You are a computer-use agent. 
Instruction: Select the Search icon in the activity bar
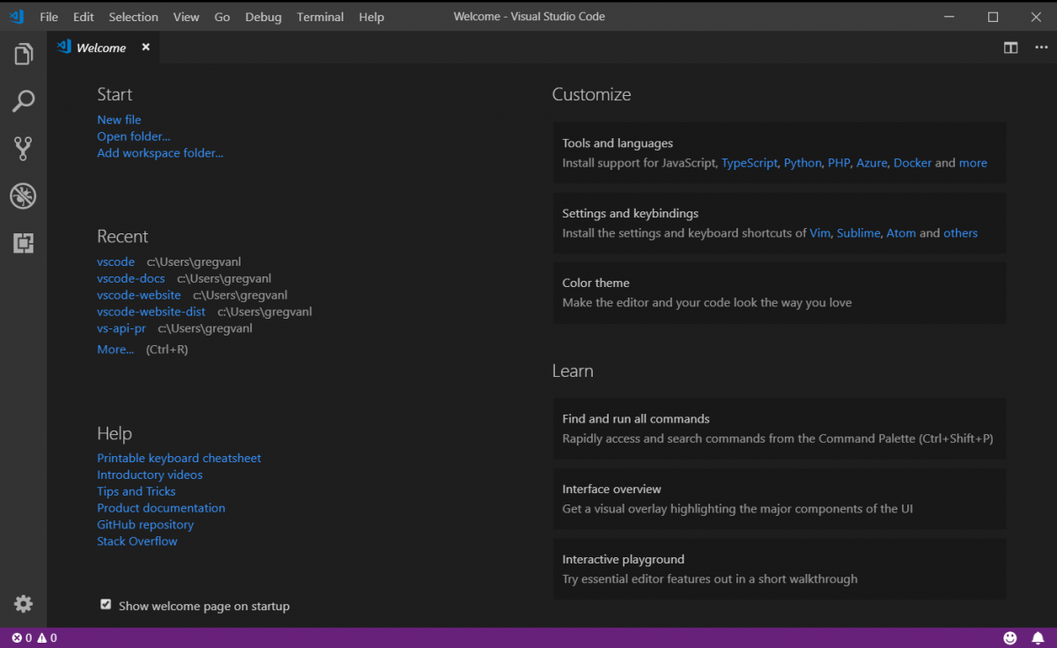(23, 101)
